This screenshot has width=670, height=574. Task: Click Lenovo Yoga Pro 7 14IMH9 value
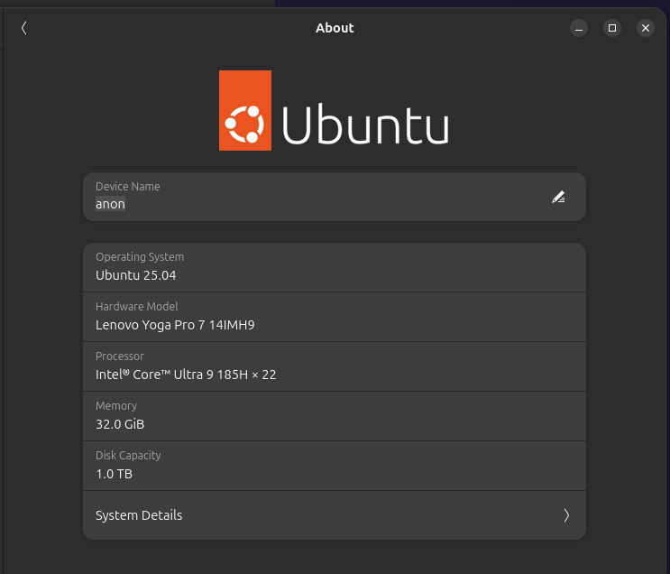click(175, 325)
